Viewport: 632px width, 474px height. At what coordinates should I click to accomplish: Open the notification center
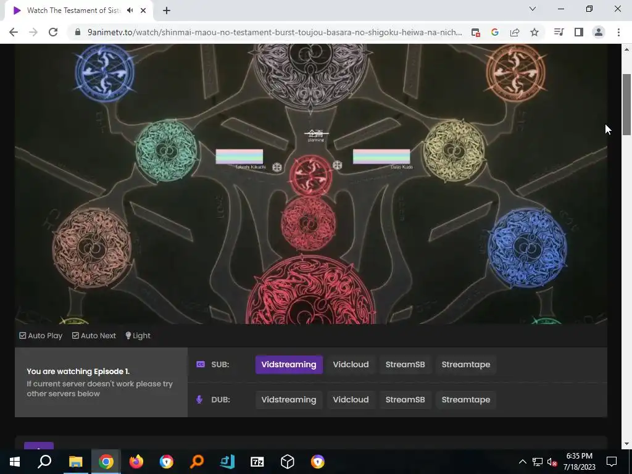(x=612, y=462)
